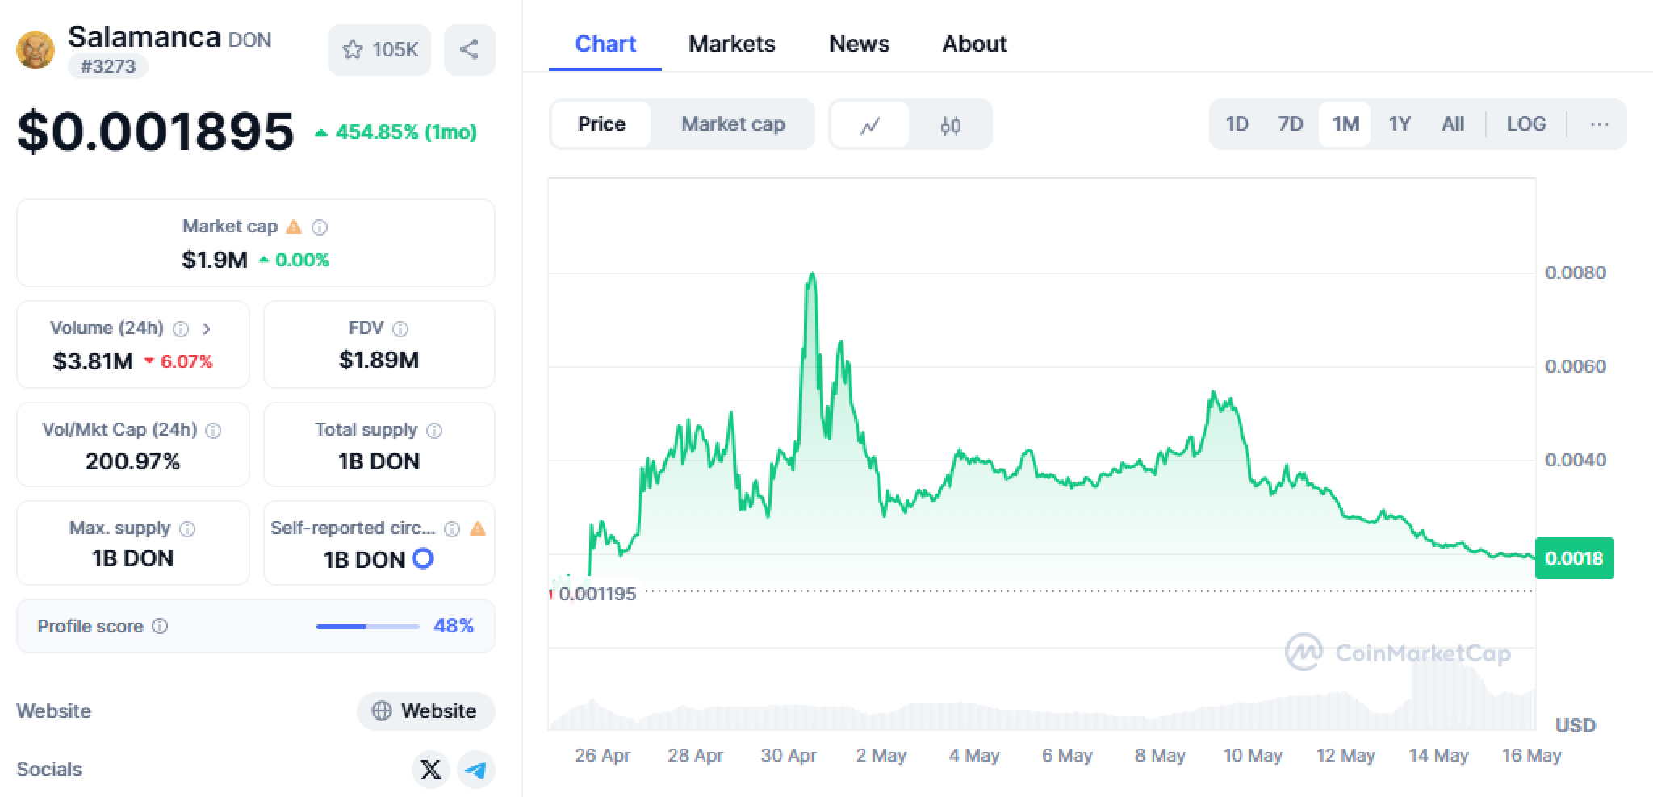Open the X (Twitter) social link
The height and width of the screenshot is (797, 1653).
click(x=431, y=770)
